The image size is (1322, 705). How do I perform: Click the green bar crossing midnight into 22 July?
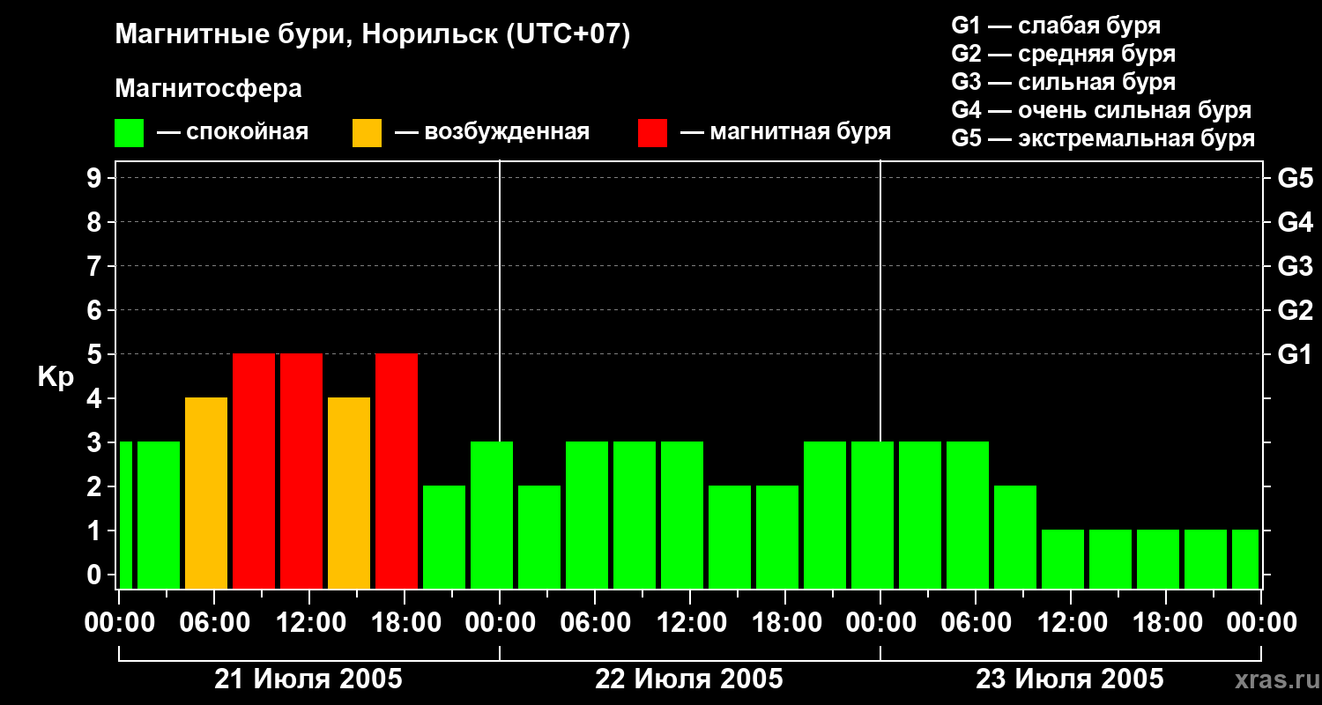point(492,515)
